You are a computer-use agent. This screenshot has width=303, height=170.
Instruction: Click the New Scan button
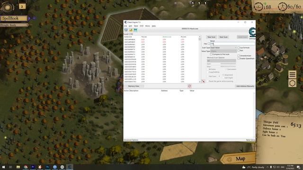coord(211,37)
